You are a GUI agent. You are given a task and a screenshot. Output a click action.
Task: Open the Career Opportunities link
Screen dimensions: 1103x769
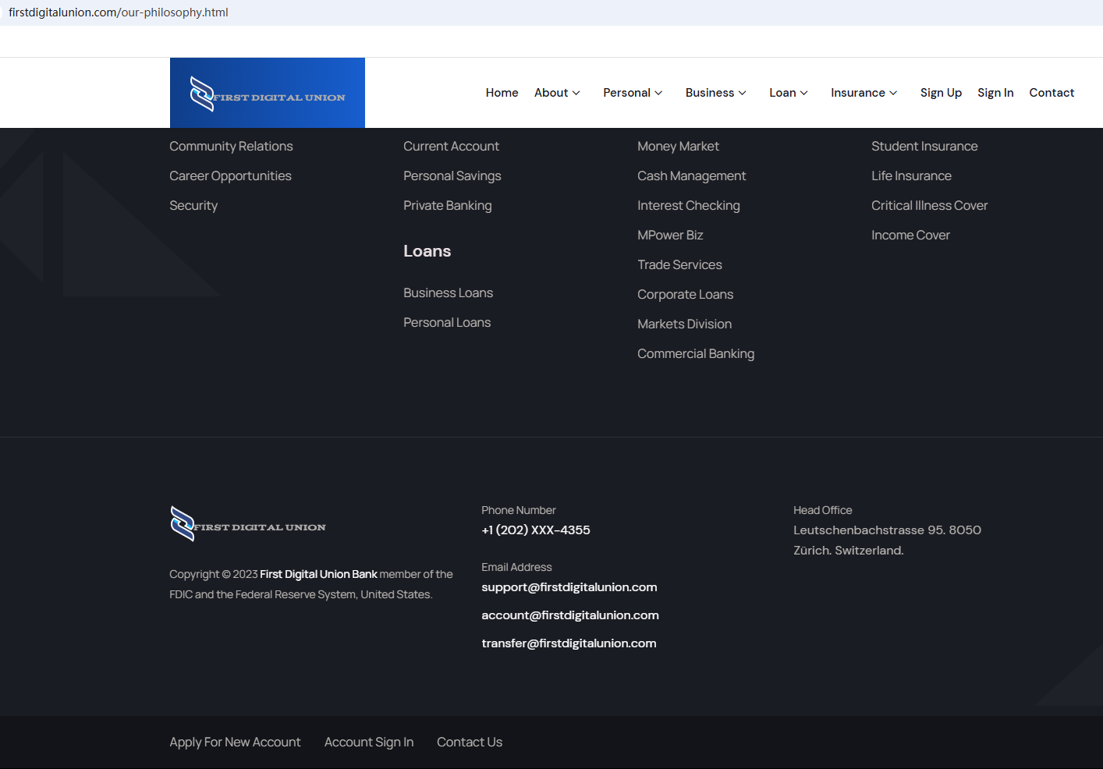point(230,176)
